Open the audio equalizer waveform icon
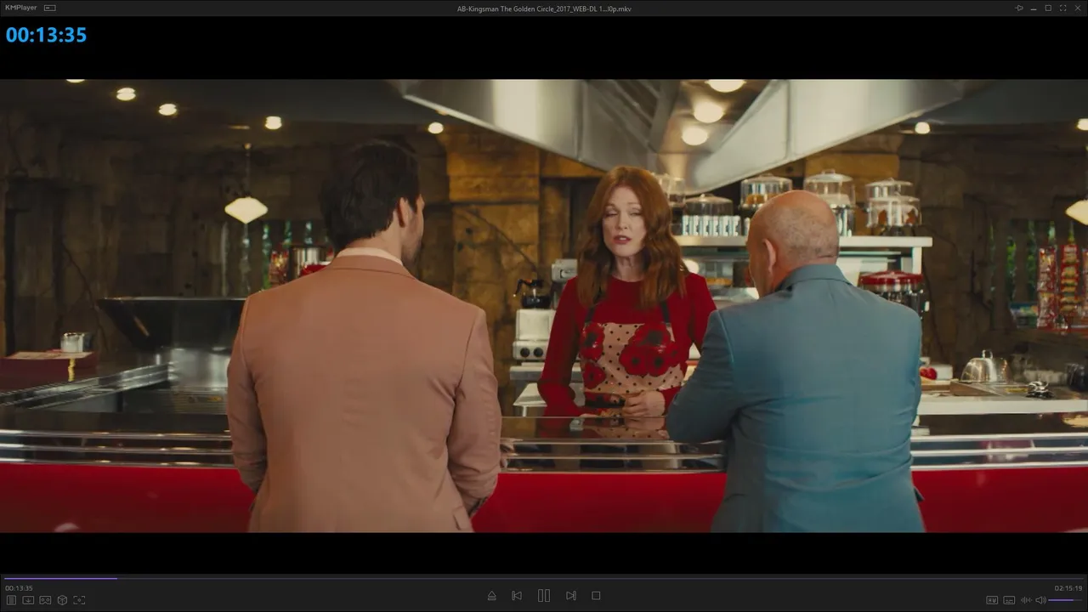The height and width of the screenshot is (612, 1088). pos(1026,600)
